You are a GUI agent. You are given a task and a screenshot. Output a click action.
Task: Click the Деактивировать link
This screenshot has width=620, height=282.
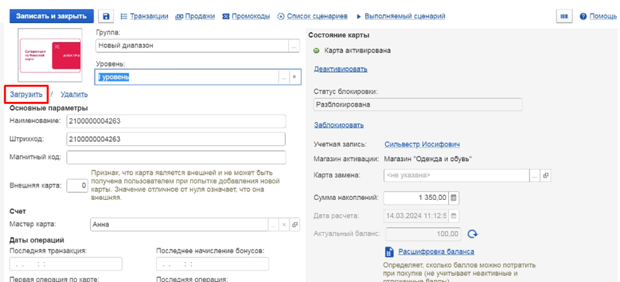341,69
